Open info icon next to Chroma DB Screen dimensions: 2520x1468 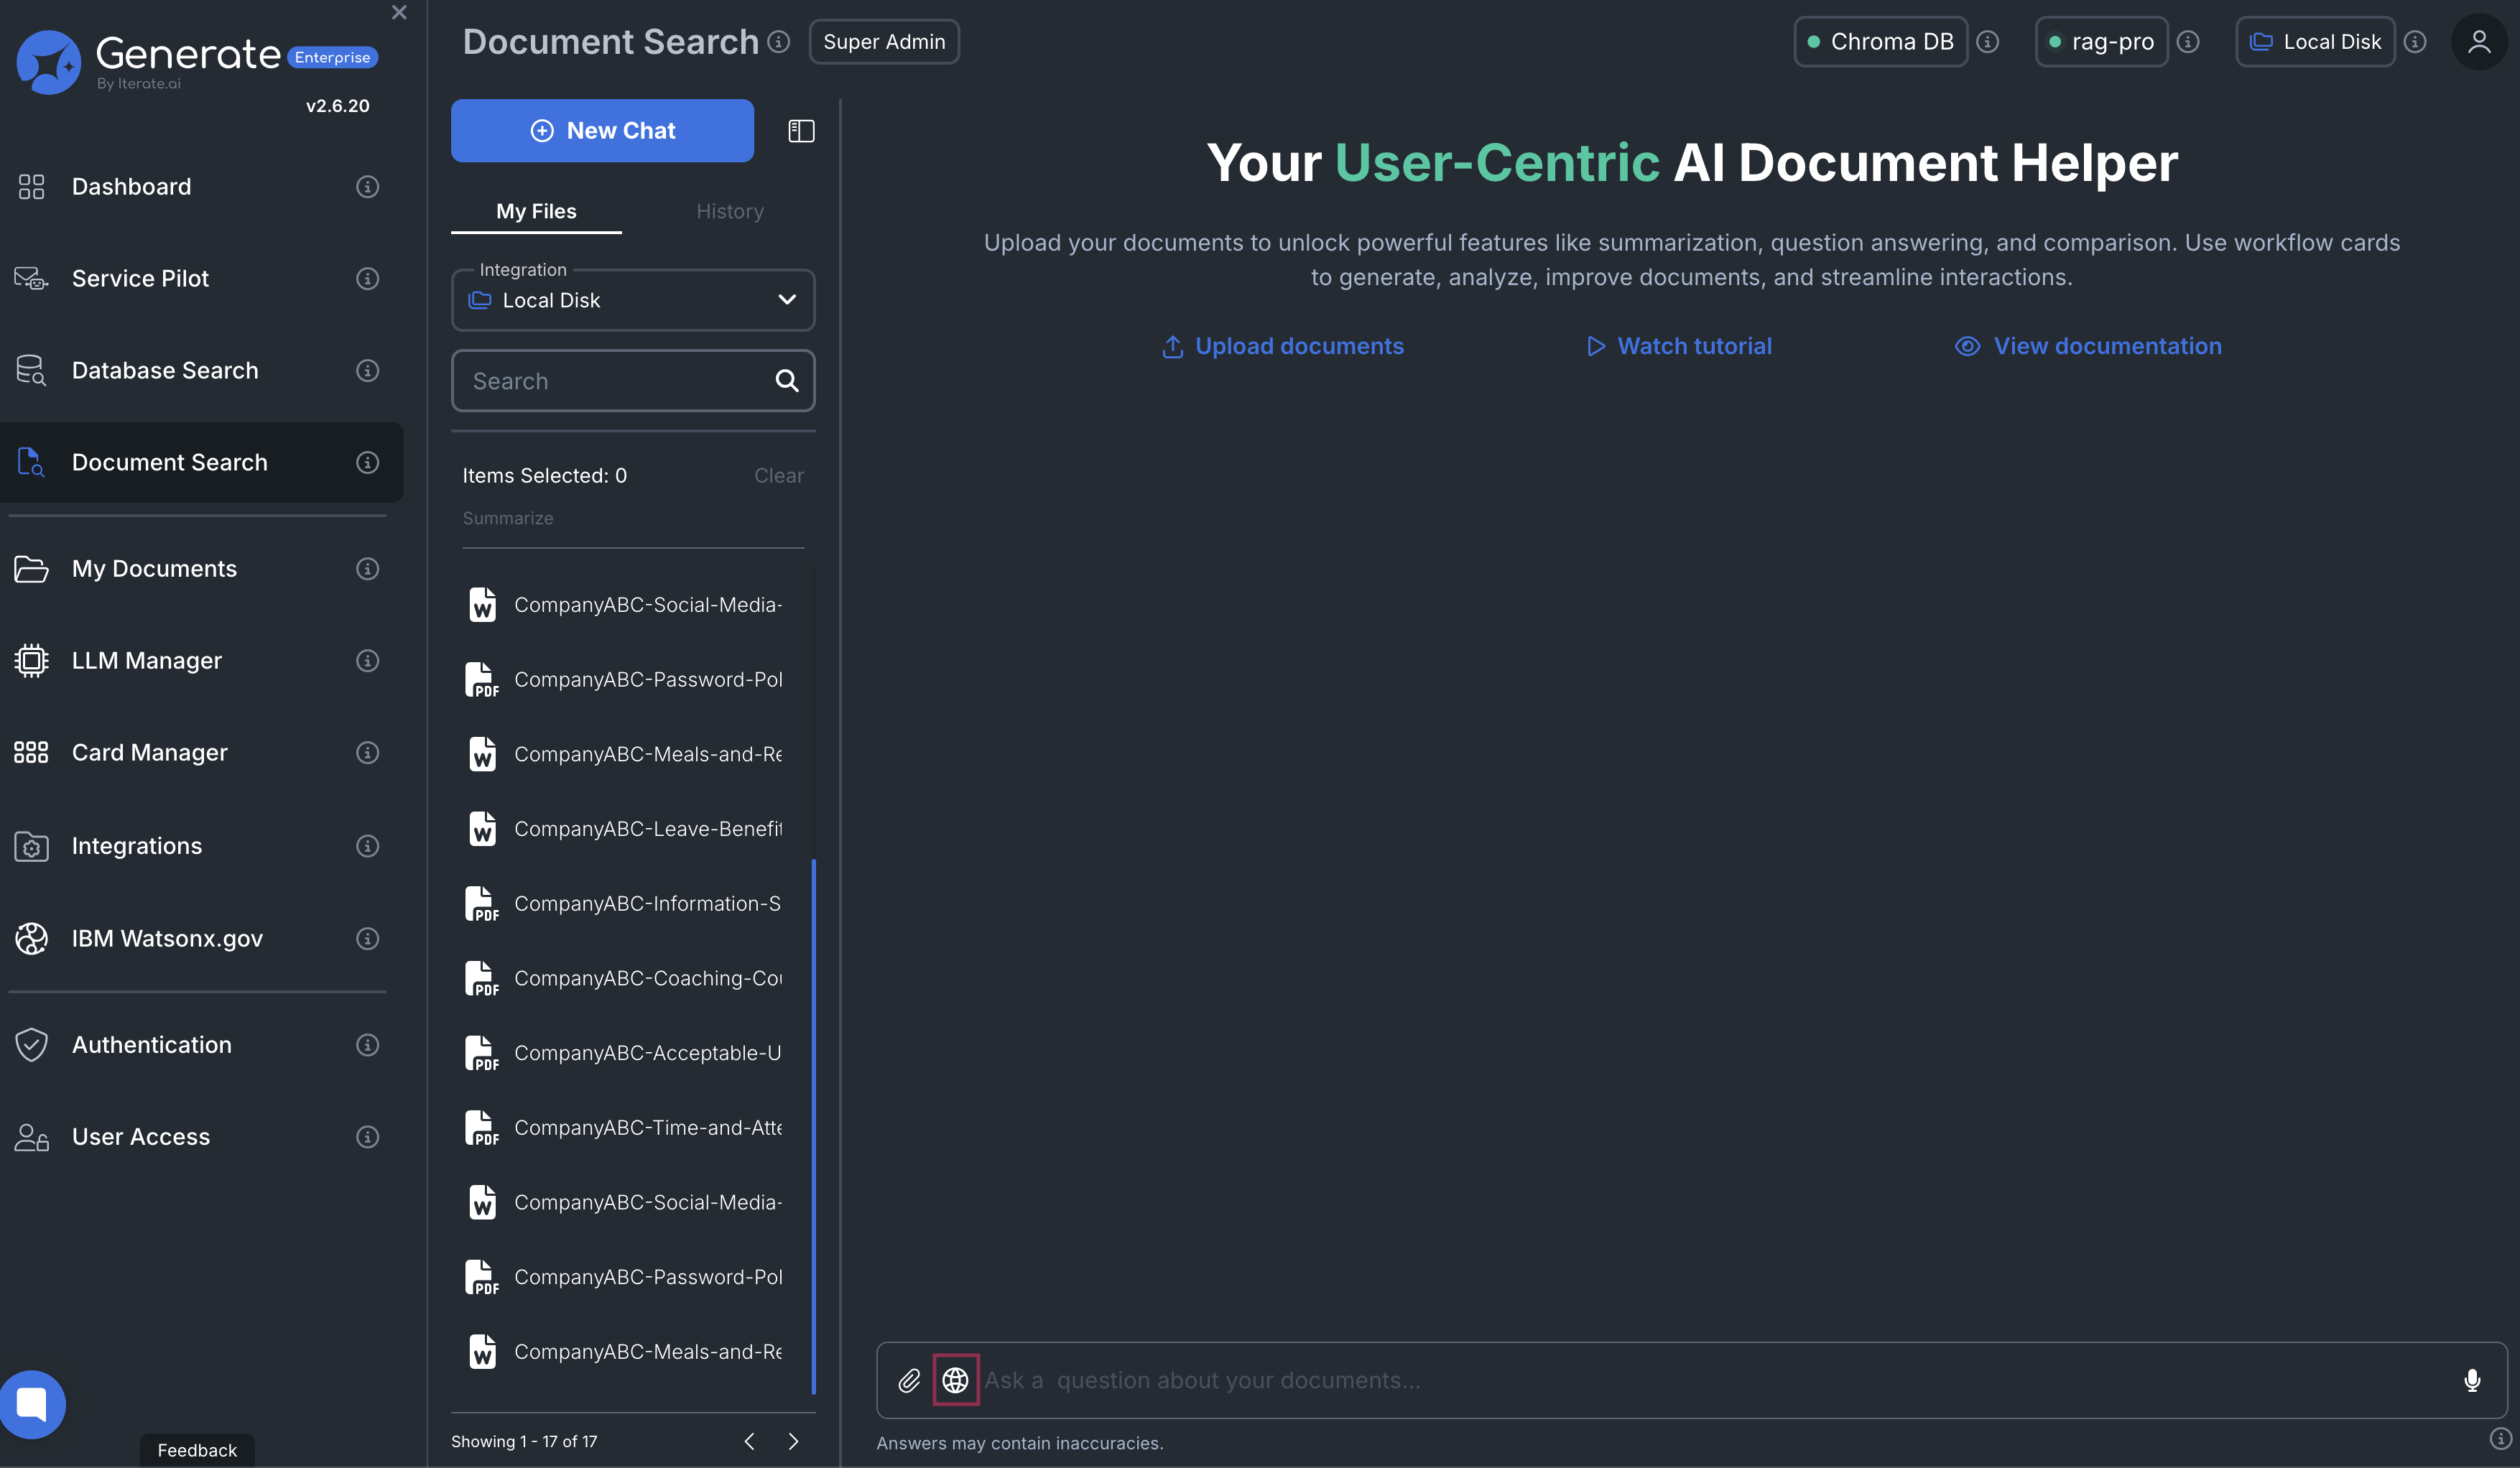[x=1988, y=42]
